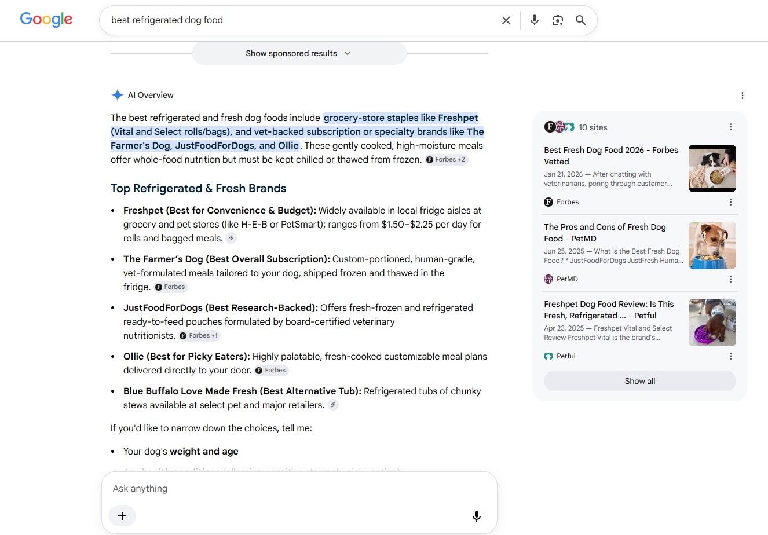768x535 pixels.
Task: Click the 'AI Overview' label
Action: pos(151,95)
